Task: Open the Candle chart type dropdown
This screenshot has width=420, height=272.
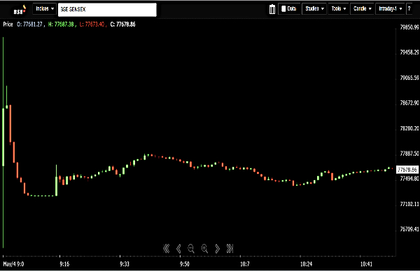Action: tap(362, 9)
